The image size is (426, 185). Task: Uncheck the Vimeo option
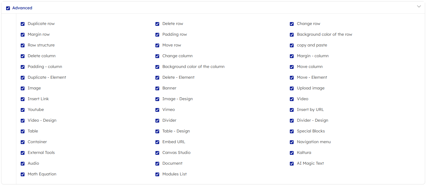(x=157, y=110)
